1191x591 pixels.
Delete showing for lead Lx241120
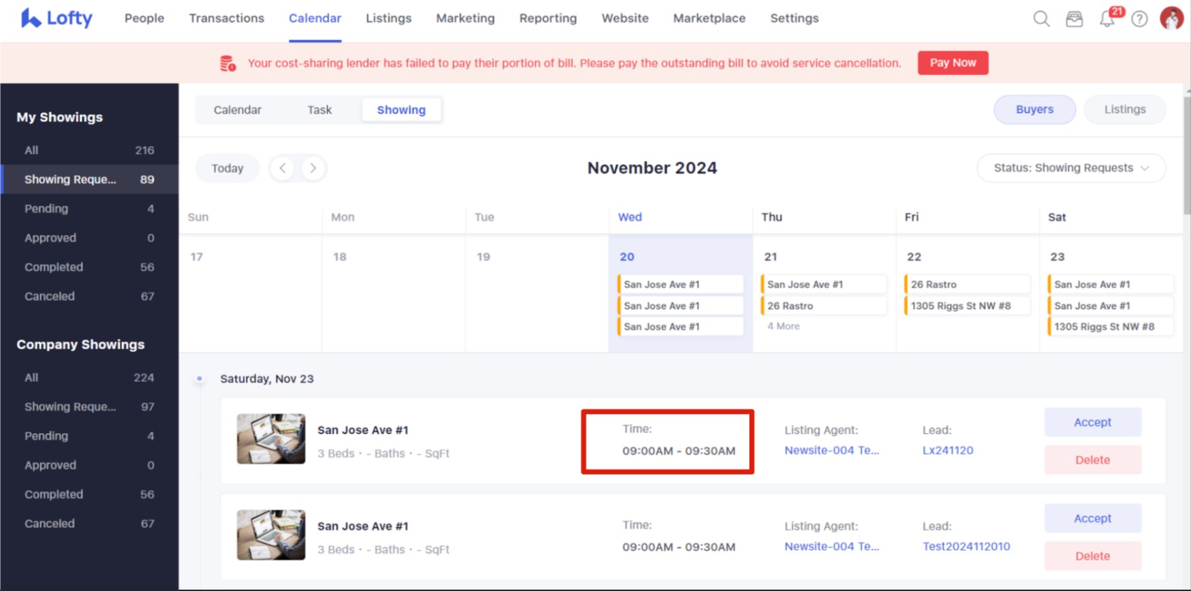click(x=1092, y=460)
